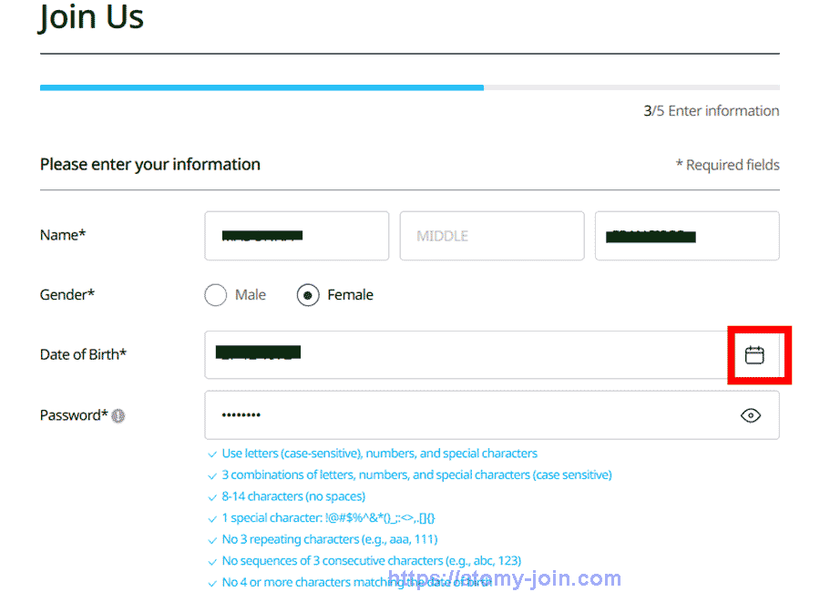Click the checkmark beside the special character rule

tap(212, 517)
